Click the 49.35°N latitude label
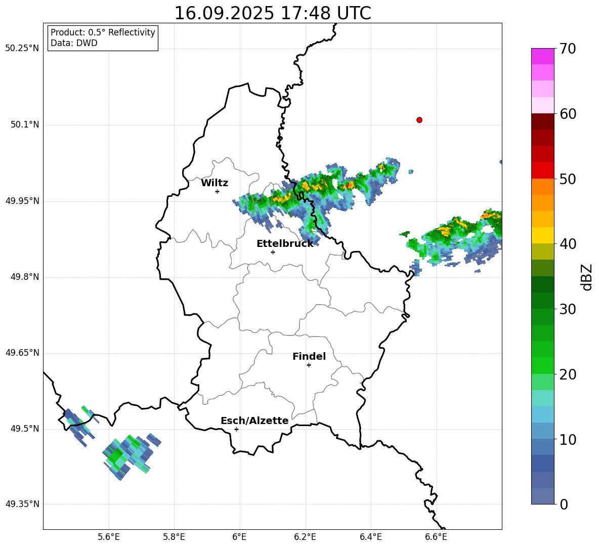599x547 pixels. pos(22,504)
